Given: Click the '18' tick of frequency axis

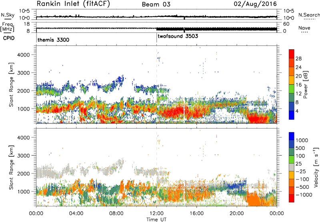Looking at the screenshot, I should [27, 24].
